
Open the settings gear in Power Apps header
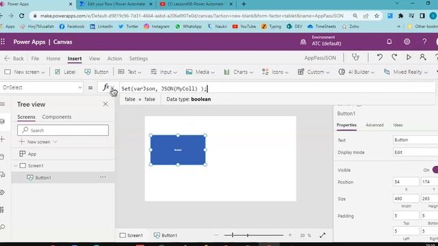coord(407,42)
